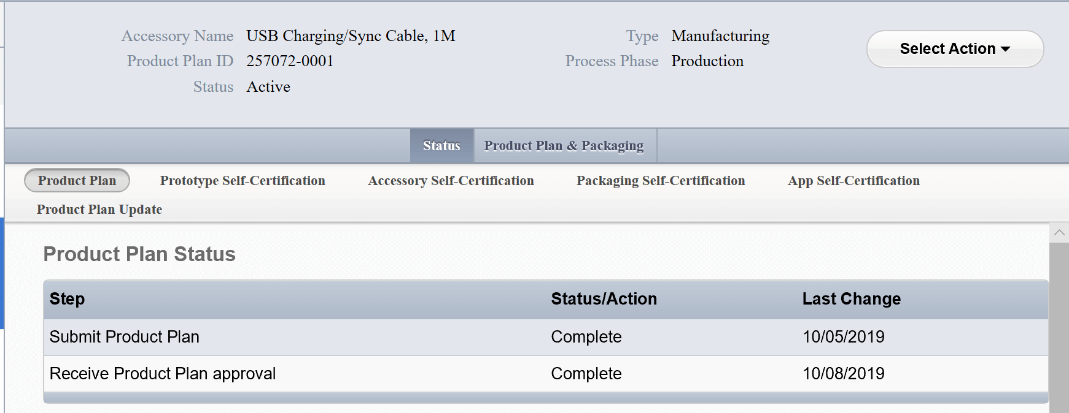Click the Last Change column header
The width and height of the screenshot is (1069, 413).
[851, 299]
